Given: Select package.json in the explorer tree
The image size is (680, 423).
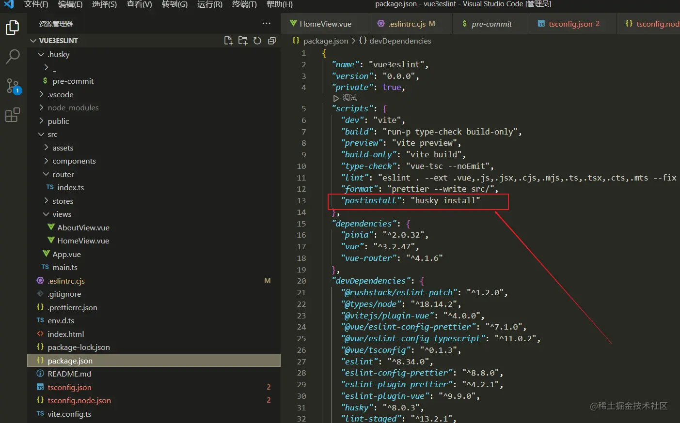Looking at the screenshot, I should click(154, 361).
